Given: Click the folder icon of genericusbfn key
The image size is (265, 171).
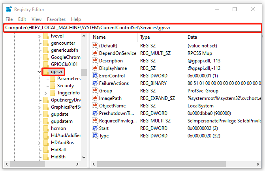Looking at the screenshot, I should [x=46, y=50].
